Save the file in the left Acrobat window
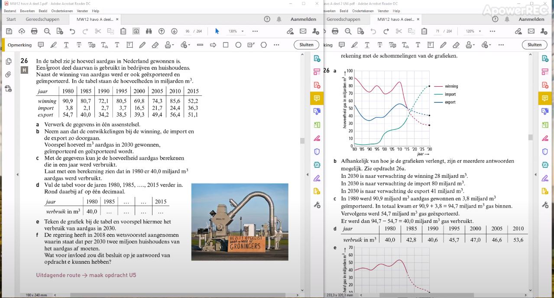This screenshot has height=298, width=554. pos(9,31)
